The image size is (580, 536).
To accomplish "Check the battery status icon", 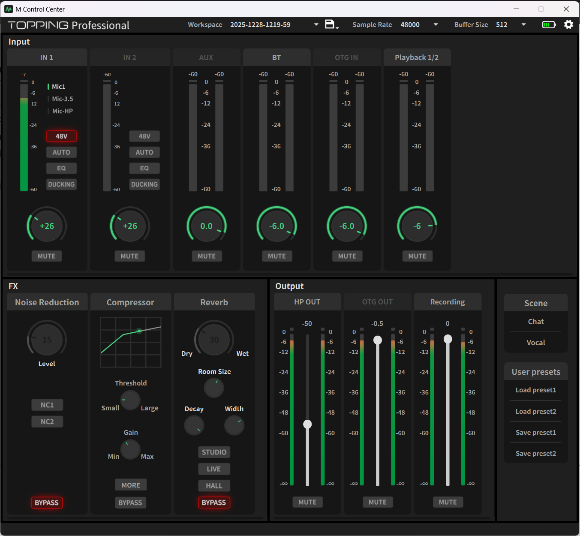I will pos(549,24).
